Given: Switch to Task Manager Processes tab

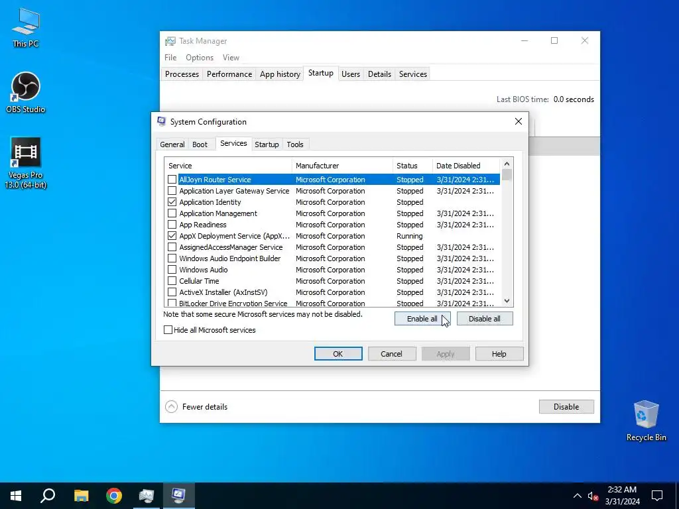Looking at the screenshot, I should tap(182, 74).
